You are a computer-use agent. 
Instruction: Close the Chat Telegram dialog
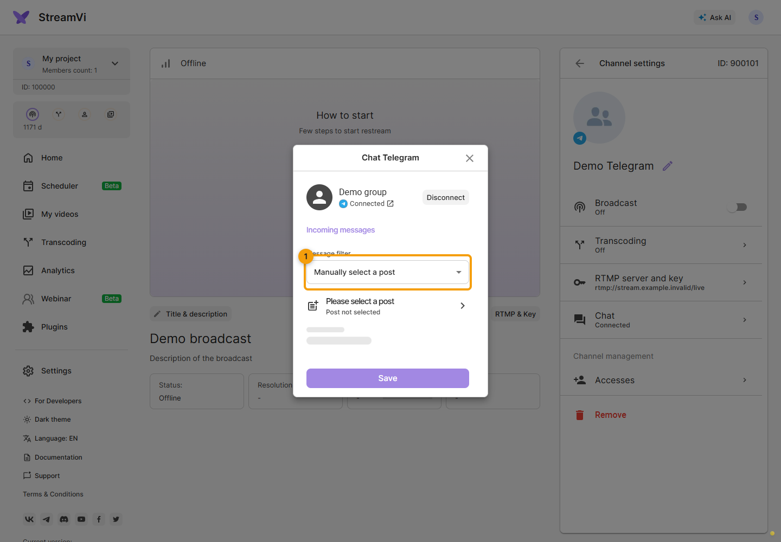tap(470, 158)
